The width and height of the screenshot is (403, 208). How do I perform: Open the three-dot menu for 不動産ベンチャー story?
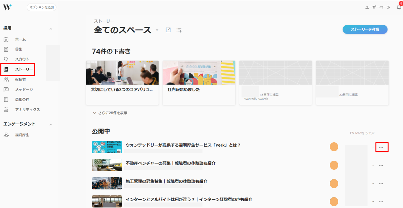point(381,165)
